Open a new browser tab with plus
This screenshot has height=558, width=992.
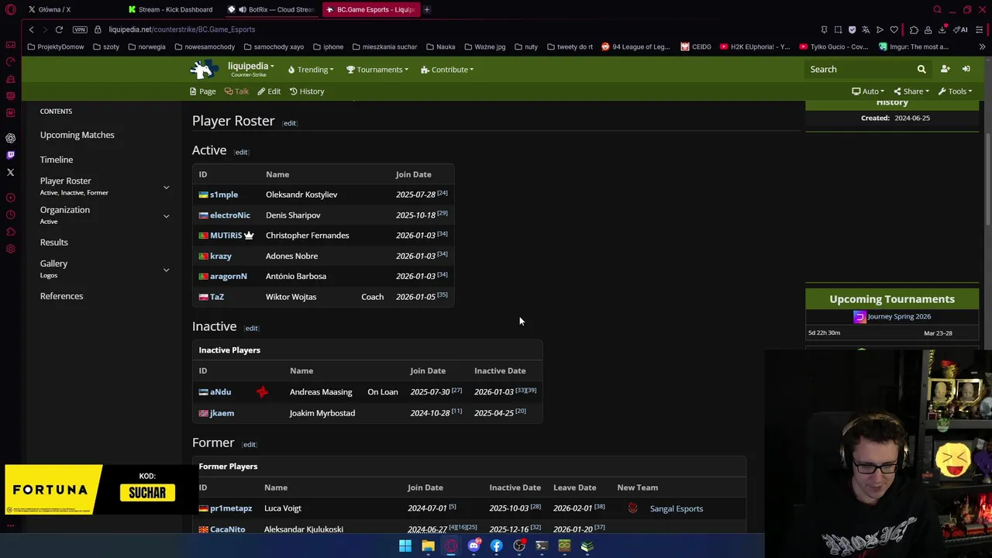(x=426, y=9)
